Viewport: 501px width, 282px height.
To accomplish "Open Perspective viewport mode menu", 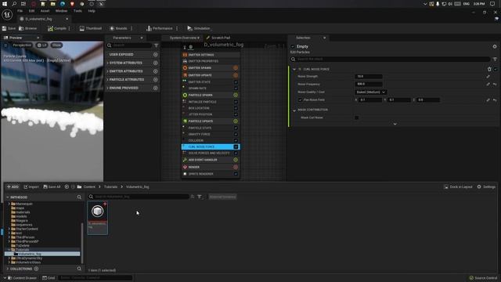I will [21, 45].
